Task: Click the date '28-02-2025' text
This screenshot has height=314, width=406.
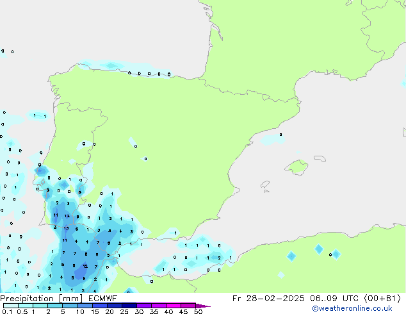Action: tap(275, 299)
